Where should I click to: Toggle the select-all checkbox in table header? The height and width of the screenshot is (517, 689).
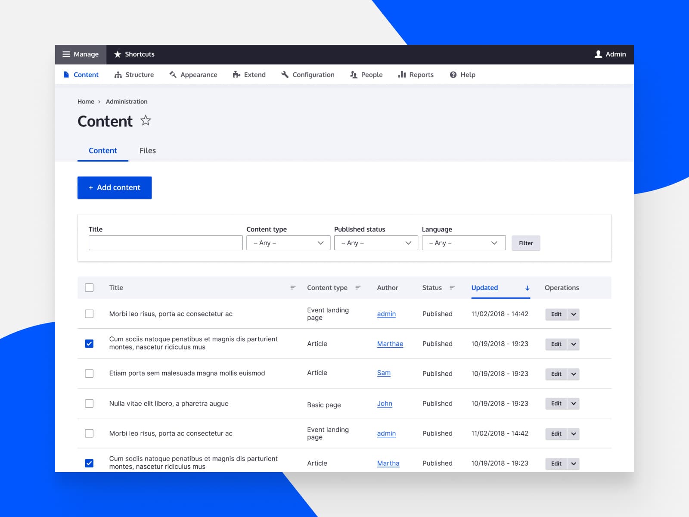[89, 287]
